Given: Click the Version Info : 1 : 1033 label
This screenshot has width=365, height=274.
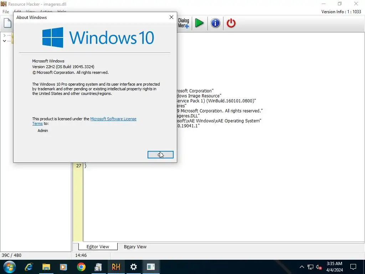Looking at the screenshot, I should (341, 12).
